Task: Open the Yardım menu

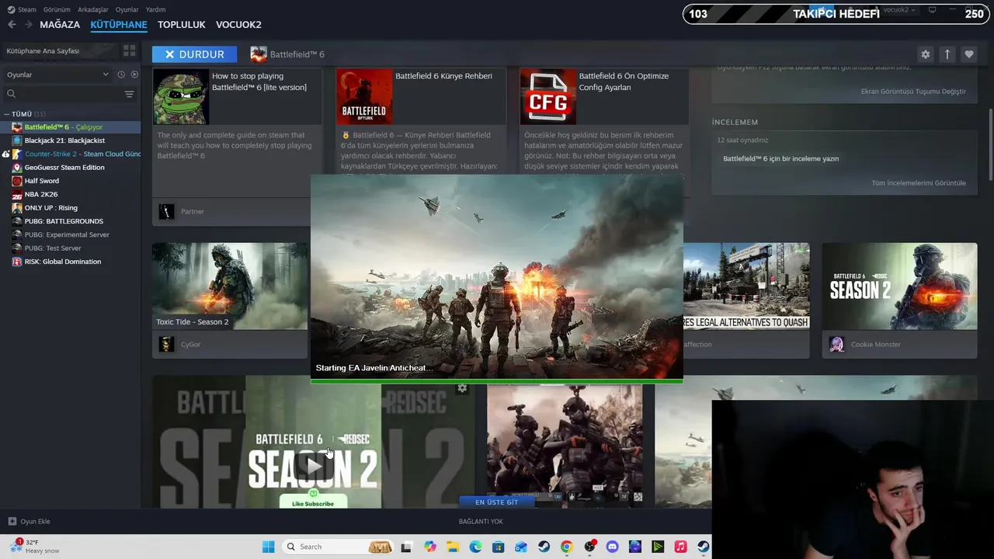Action: (x=155, y=9)
